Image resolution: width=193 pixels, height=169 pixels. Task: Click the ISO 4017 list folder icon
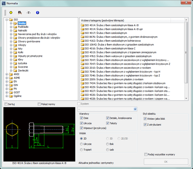point(82,33)
